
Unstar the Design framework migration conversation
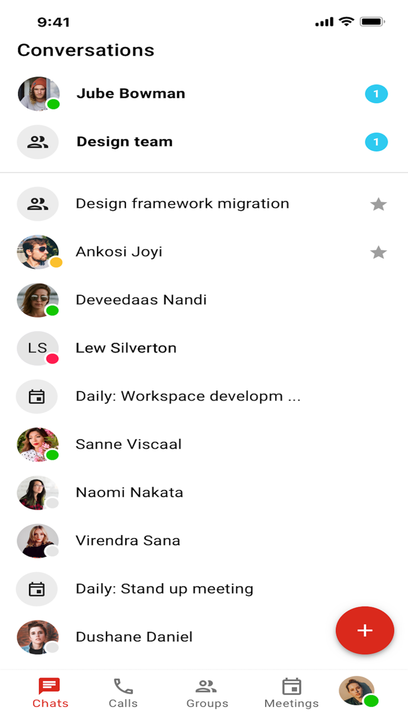coord(379,204)
